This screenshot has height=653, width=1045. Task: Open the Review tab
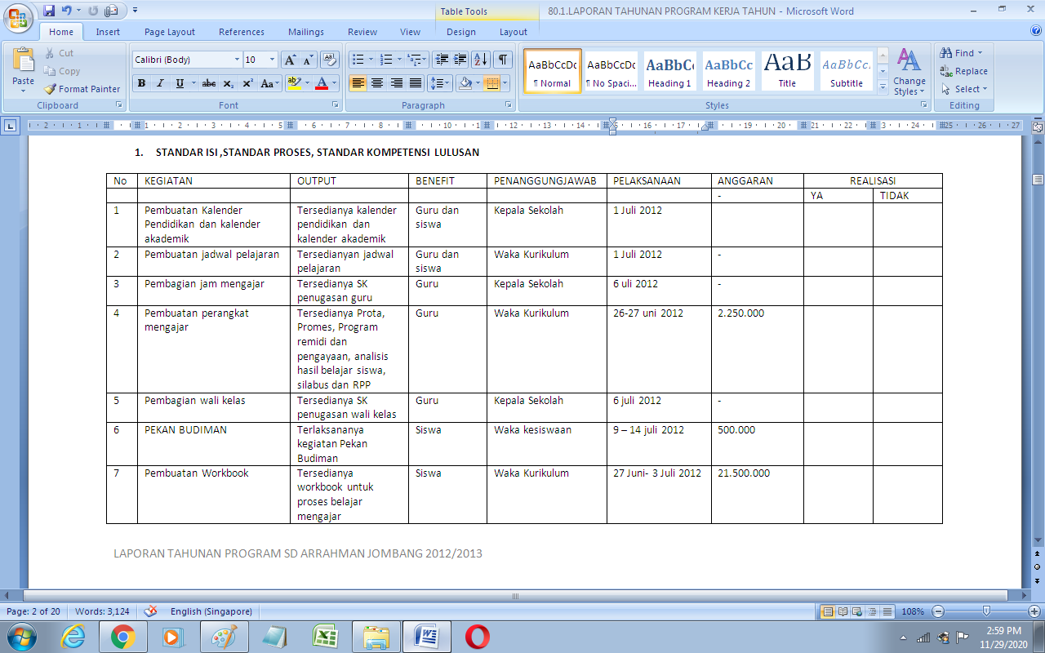[x=362, y=32]
